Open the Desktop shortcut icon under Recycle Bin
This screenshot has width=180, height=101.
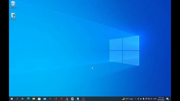(x=13, y=16)
